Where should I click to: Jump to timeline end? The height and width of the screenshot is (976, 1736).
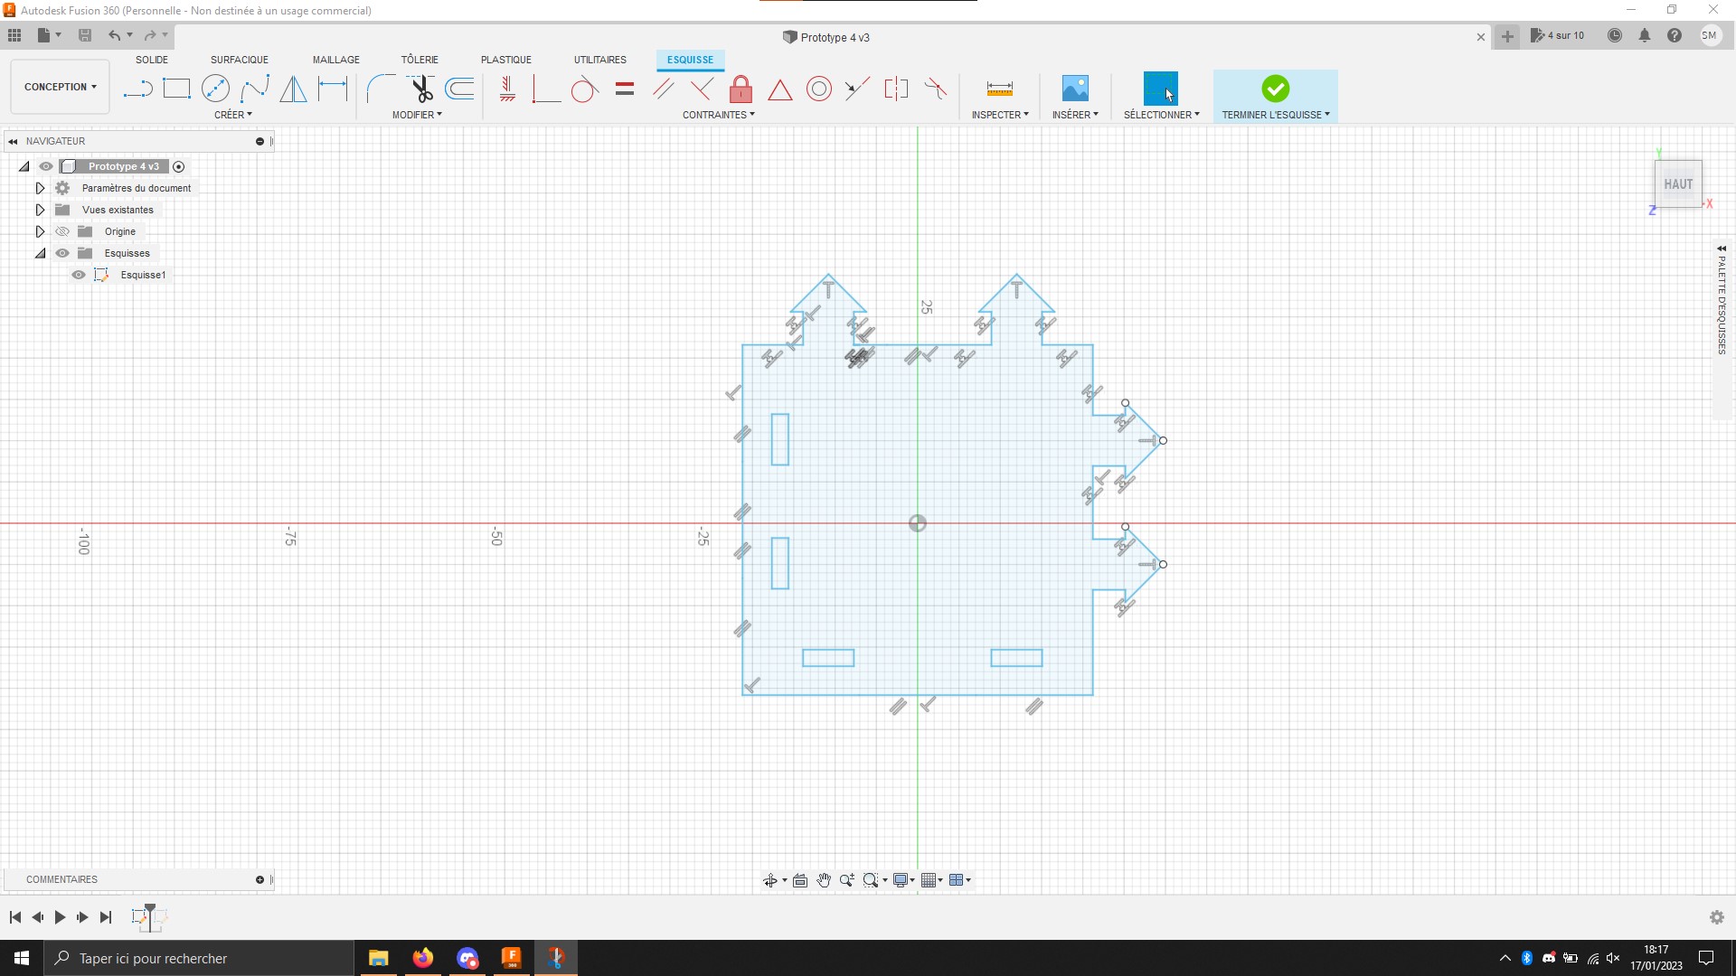(106, 917)
